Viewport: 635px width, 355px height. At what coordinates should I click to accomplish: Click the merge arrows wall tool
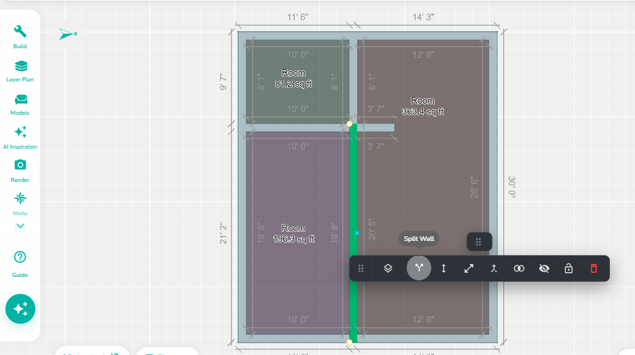pyautogui.click(x=494, y=268)
